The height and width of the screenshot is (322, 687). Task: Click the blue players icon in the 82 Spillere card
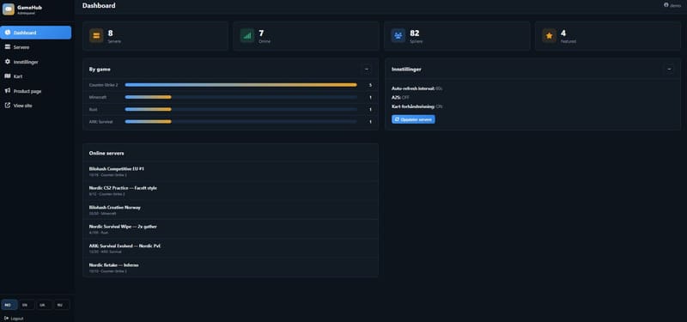point(398,36)
